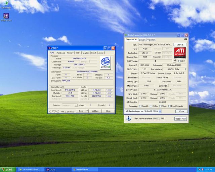The width and height of the screenshot is (215, 172).
Task: Click the Validate button in CPU-Z
Action: pyautogui.click(x=95, y=111)
